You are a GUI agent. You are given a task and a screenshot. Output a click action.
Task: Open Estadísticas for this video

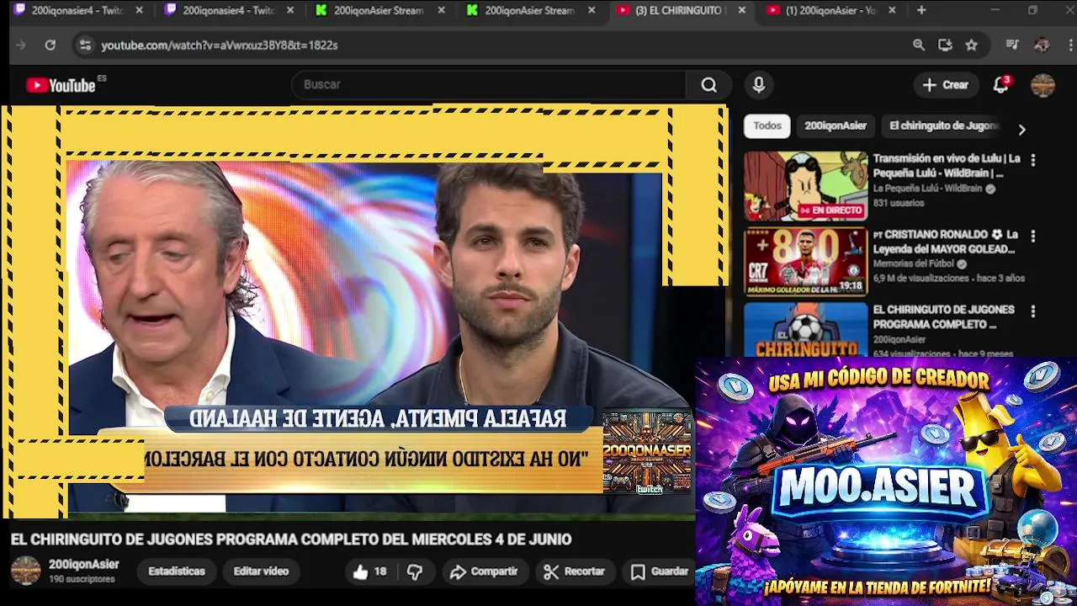tap(177, 571)
